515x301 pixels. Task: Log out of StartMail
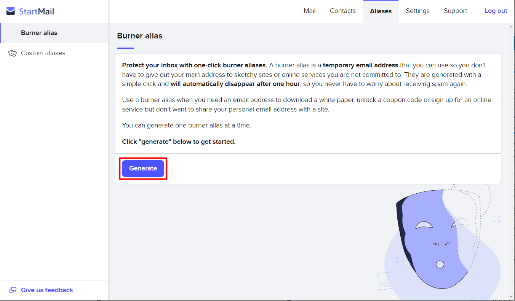[496, 11]
